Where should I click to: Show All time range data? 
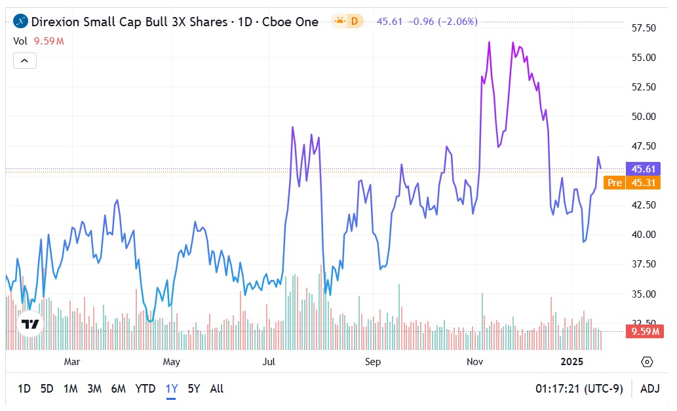pyautogui.click(x=217, y=389)
